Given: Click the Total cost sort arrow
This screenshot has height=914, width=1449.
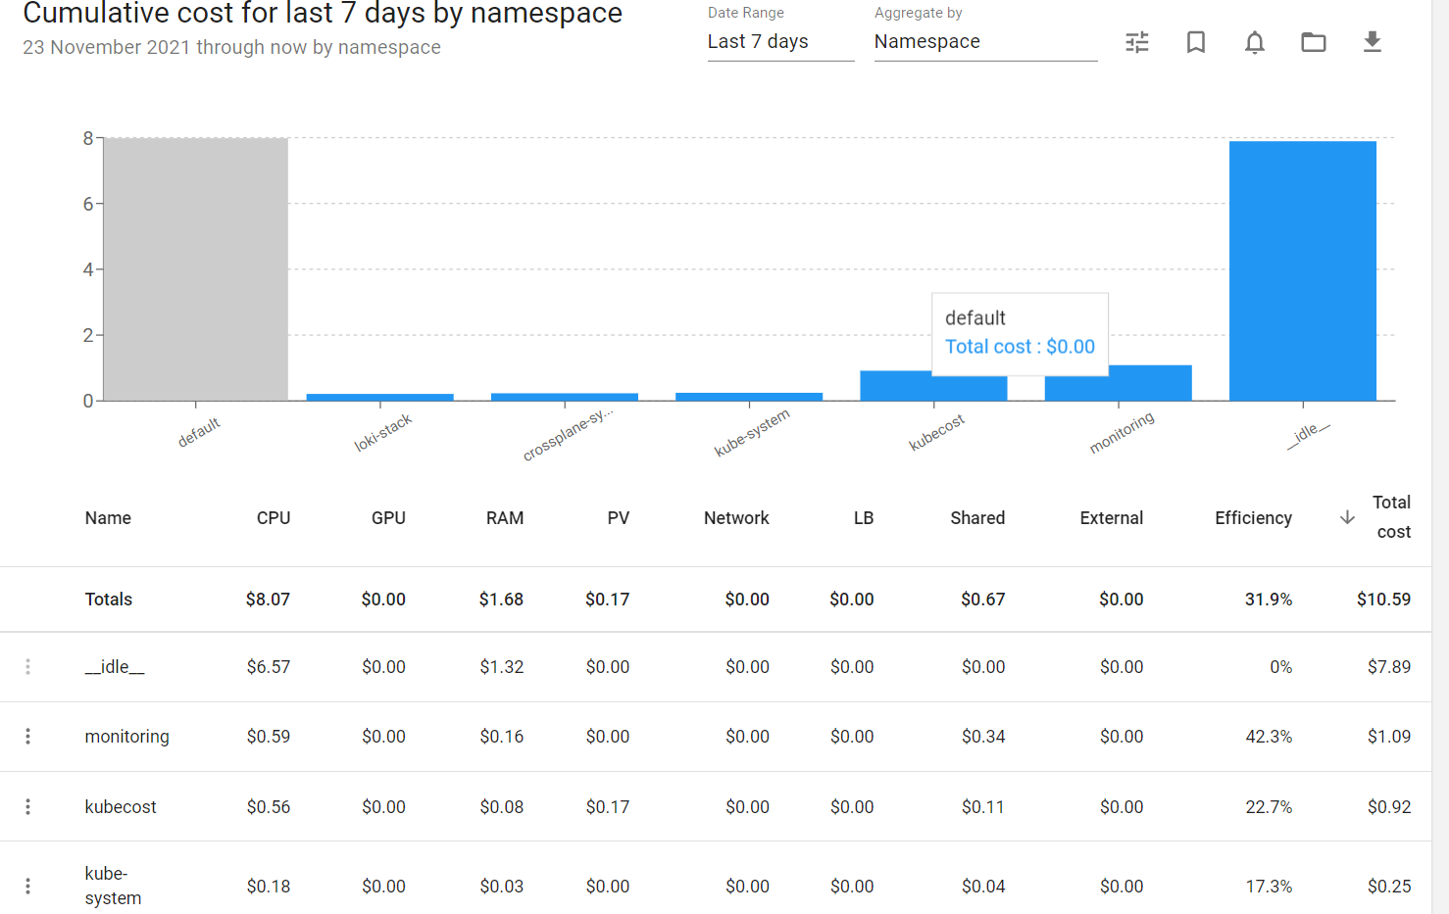Looking at the screenshot, I should coord(1347,517).
